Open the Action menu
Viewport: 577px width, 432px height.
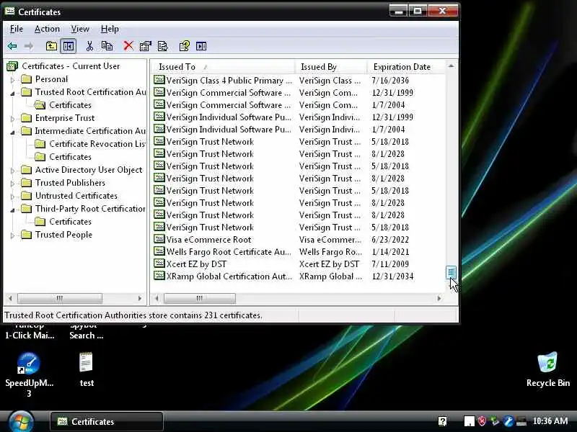click(x=47, y=29)
